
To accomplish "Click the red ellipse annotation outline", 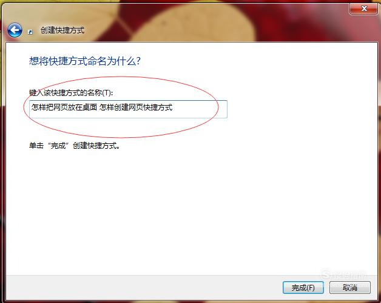I will pos(121,77).
